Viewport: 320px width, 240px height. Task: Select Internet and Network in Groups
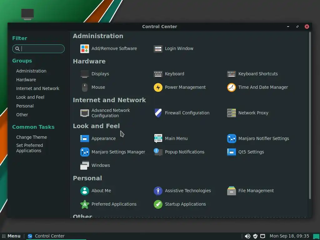[38, 88]
